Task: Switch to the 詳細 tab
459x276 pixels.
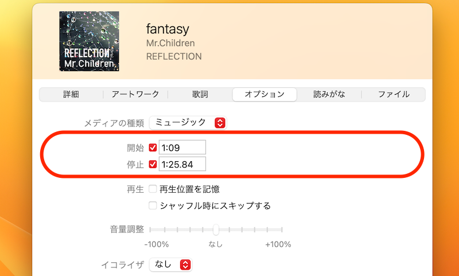Action: 71,94
